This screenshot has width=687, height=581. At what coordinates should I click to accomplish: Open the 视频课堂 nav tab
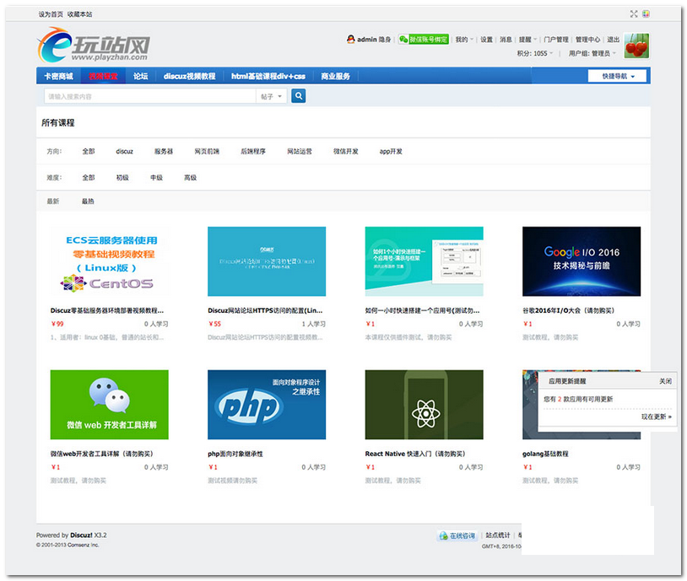pos(103,76)
